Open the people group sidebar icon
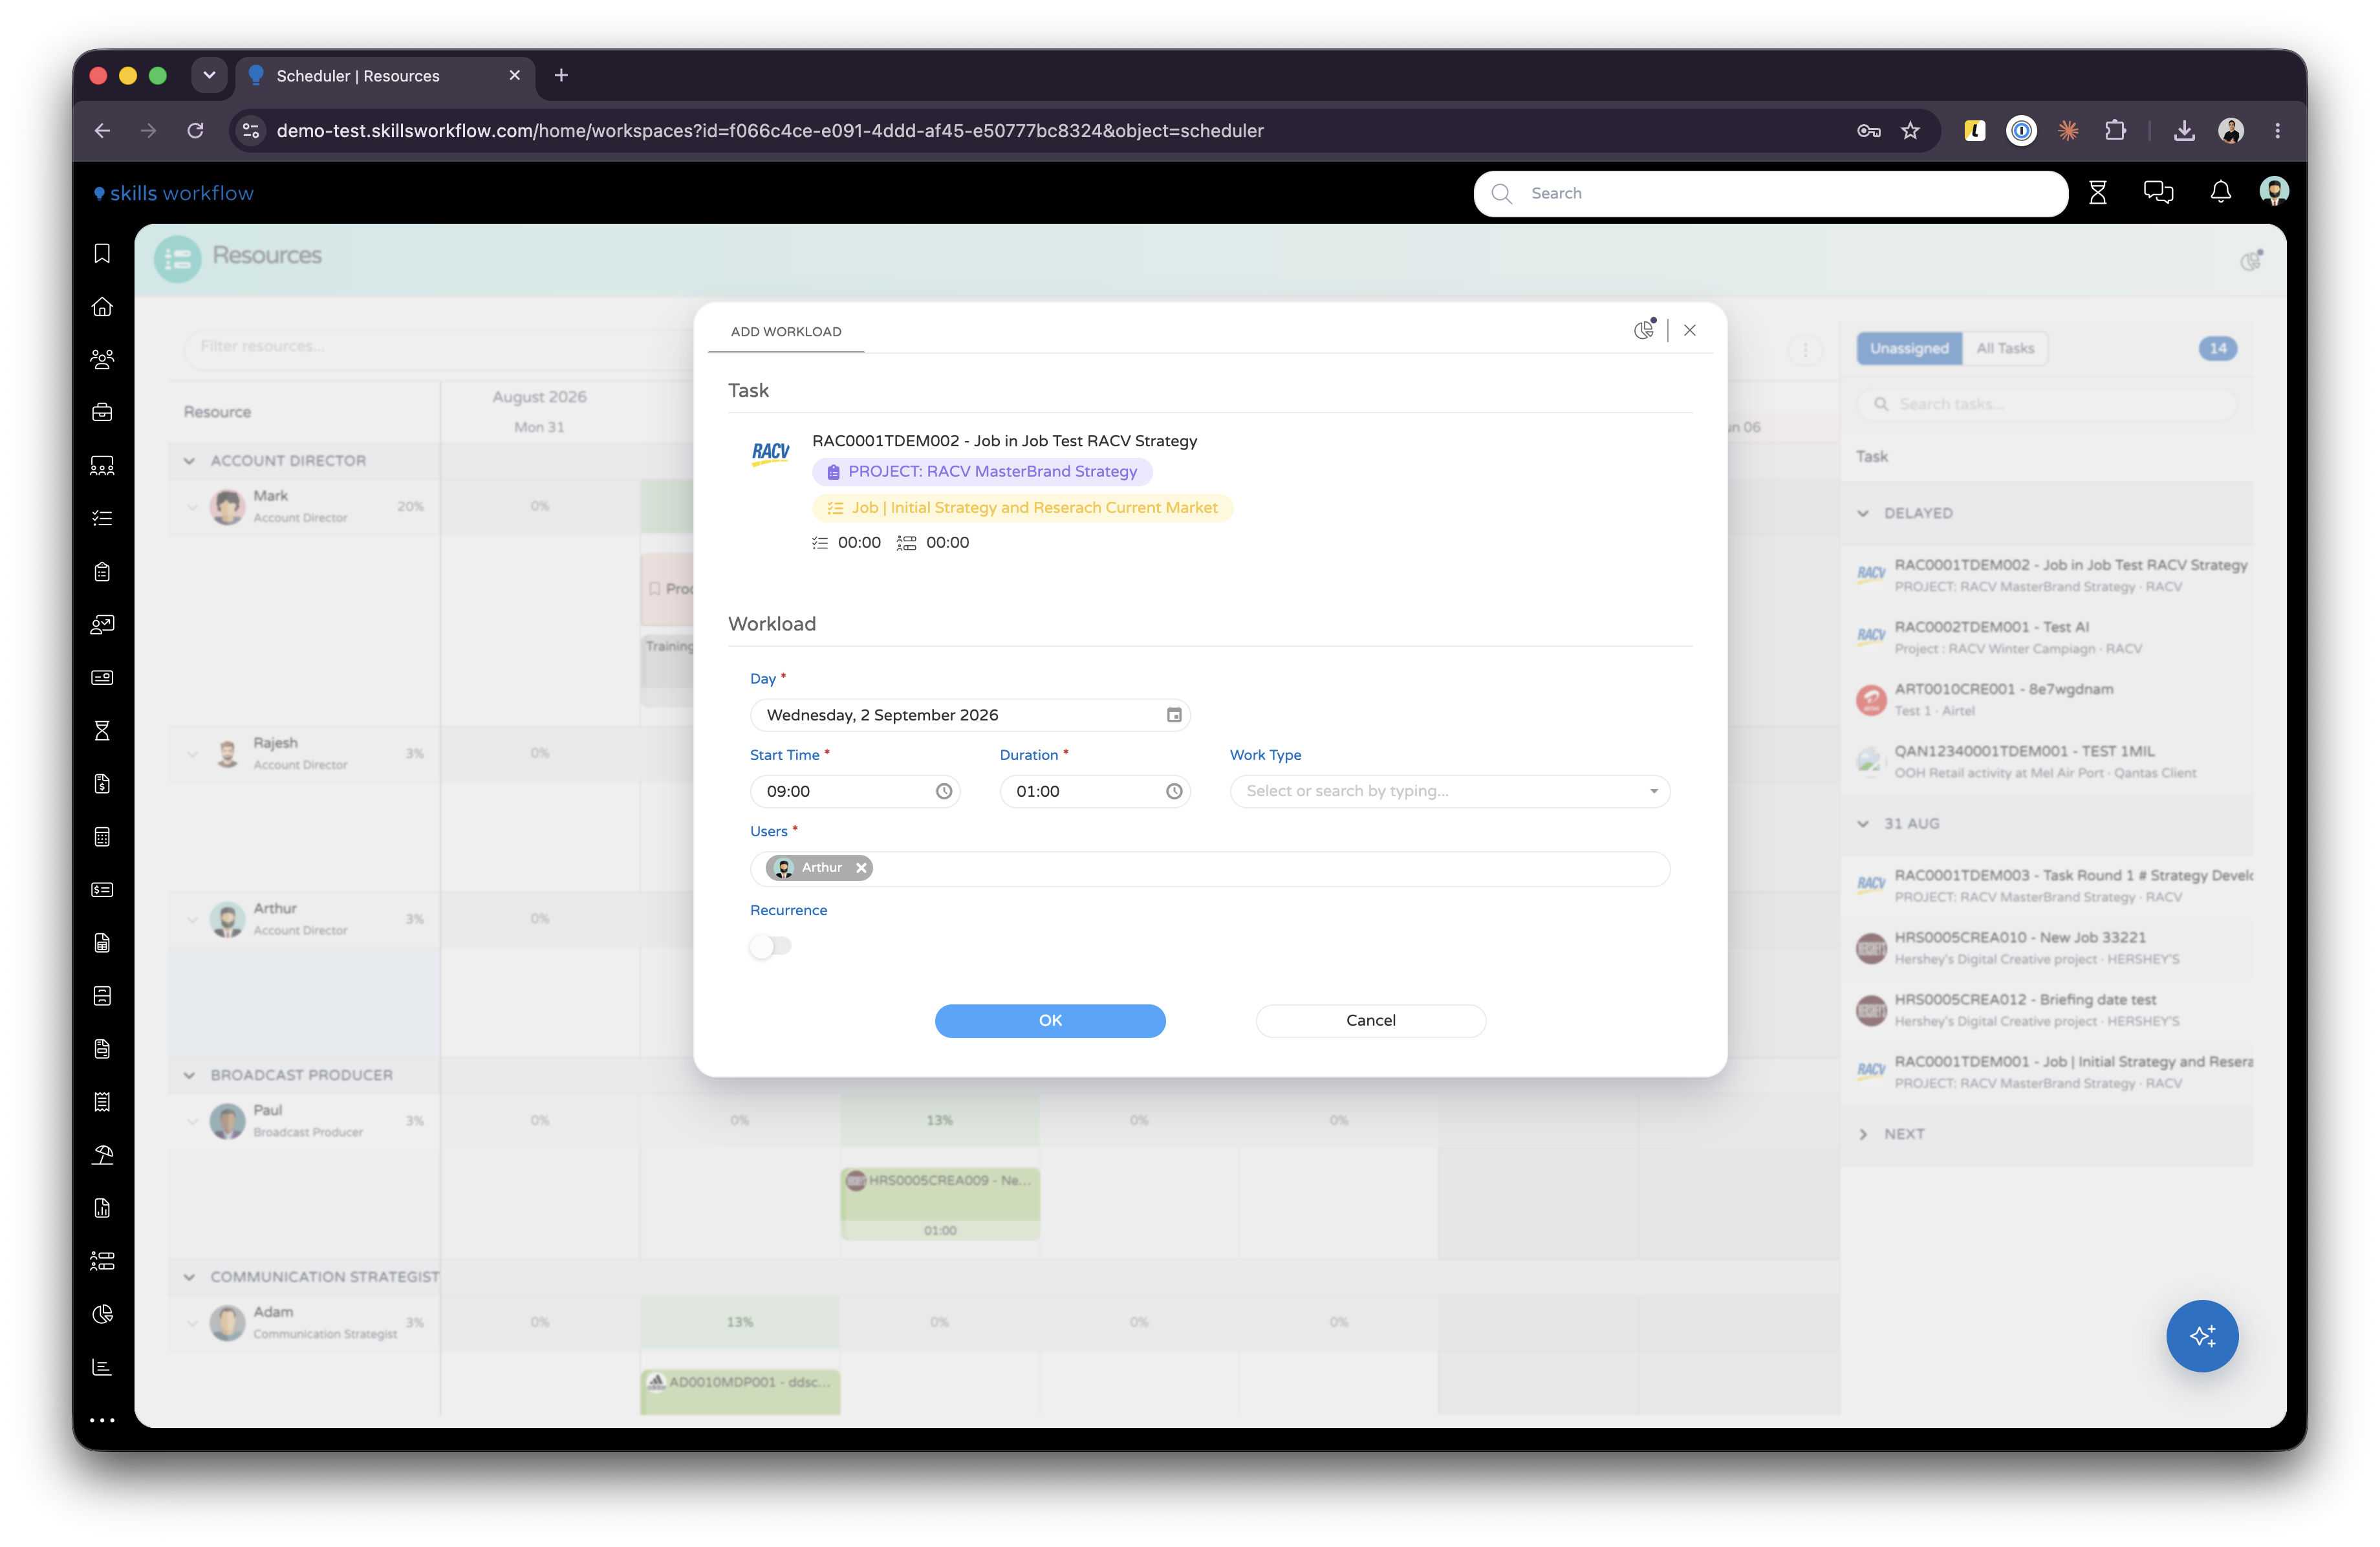Viewport: 2380px width, 1547px height. point(102,360)
